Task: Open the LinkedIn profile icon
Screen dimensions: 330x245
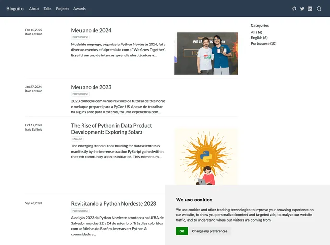Action: [310, 9]
